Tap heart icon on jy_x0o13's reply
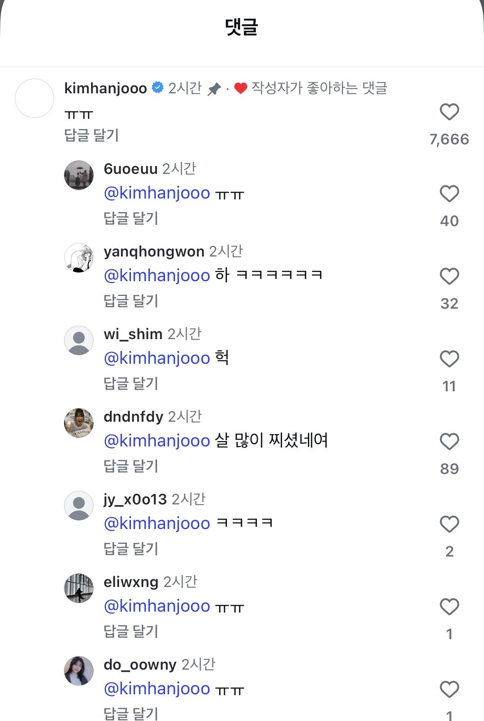 [x=449, y=524]
